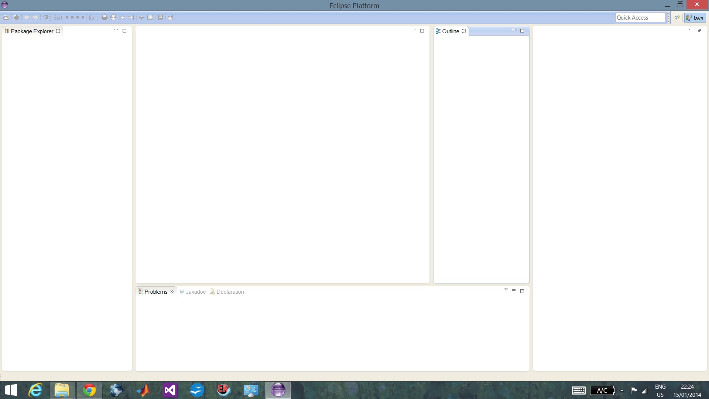Click the envelope toolbar icon

pos(150,17)
